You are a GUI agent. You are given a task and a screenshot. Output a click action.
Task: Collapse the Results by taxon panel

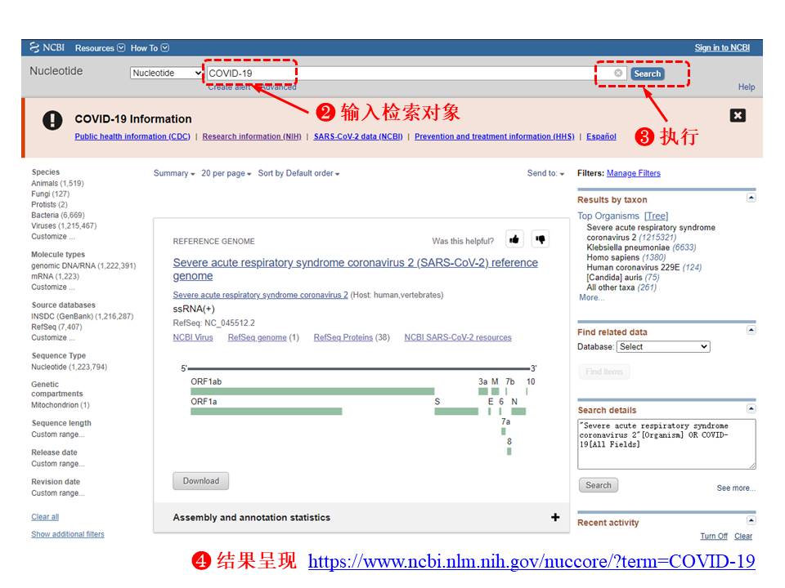751,198
